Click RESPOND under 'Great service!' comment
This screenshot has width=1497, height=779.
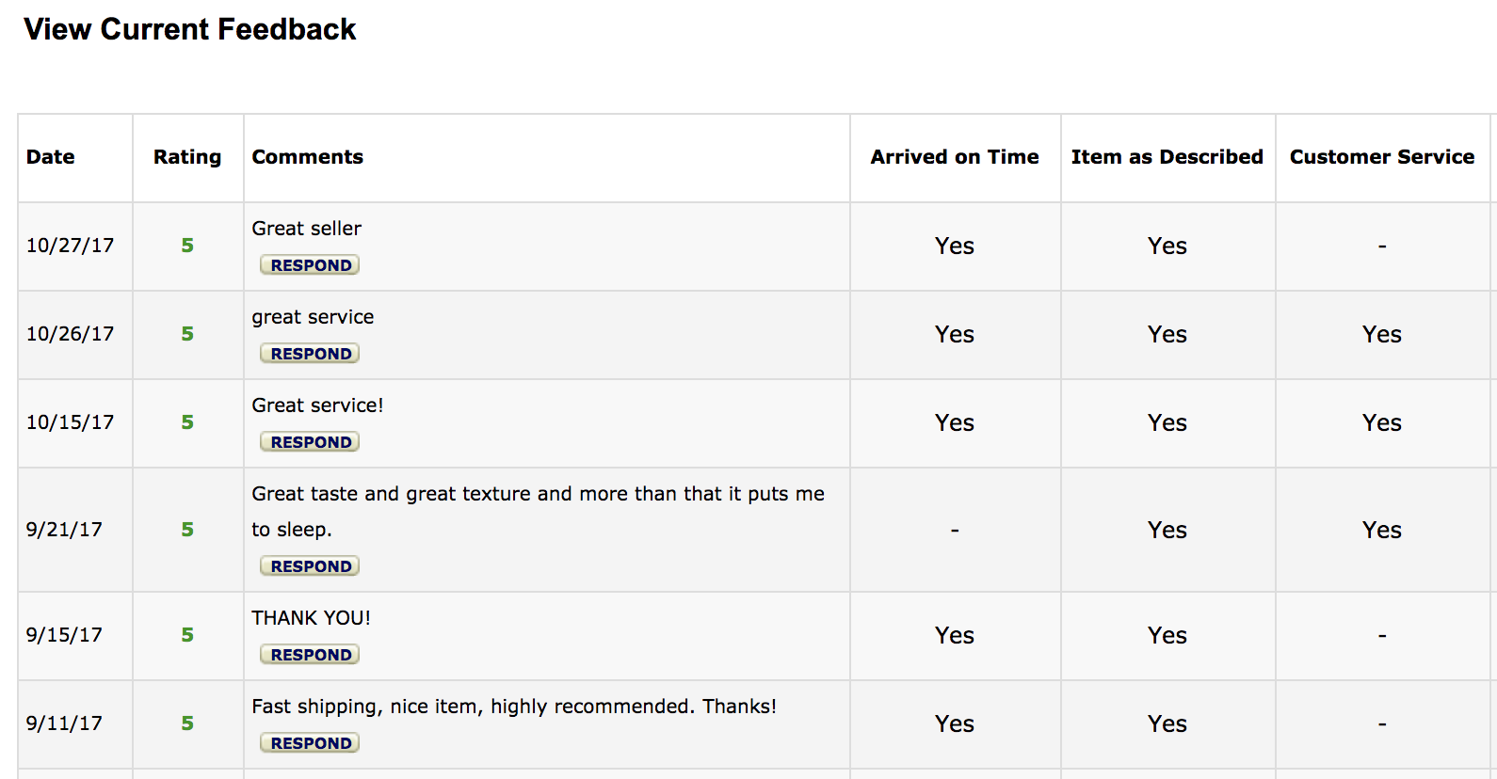click(x=310, y=442)
